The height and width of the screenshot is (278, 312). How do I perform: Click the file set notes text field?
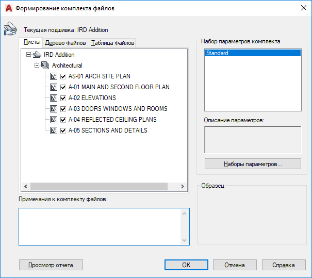(x=100, y=226)
